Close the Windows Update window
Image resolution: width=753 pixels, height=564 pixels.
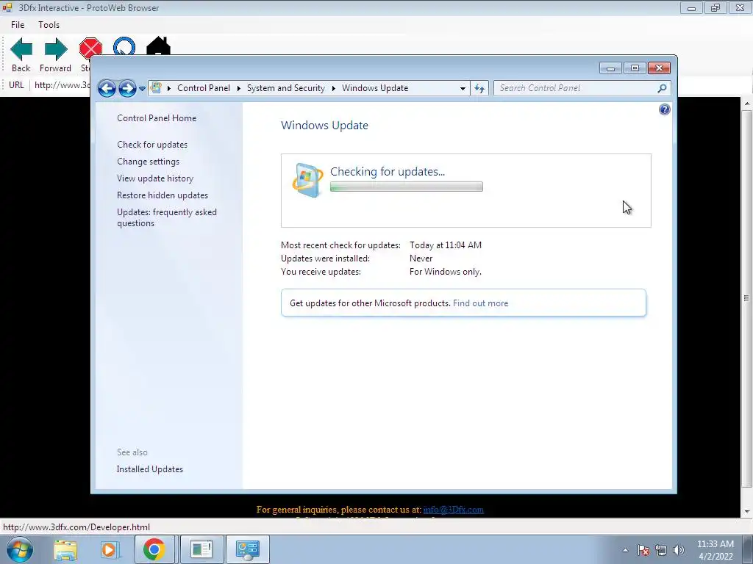point(659,68)
